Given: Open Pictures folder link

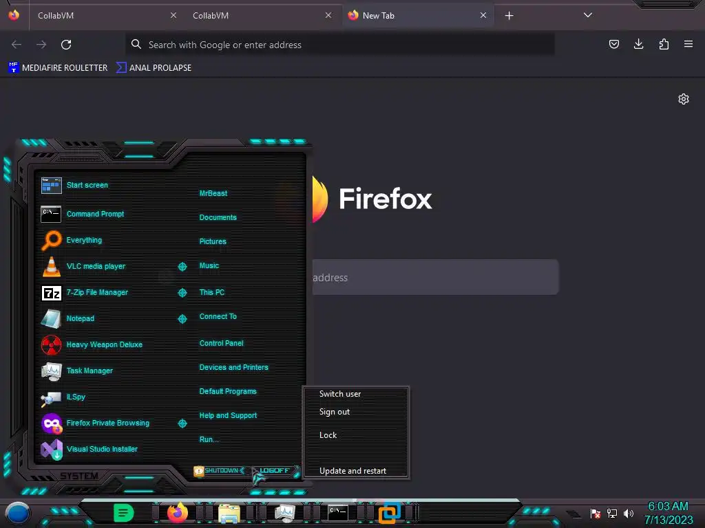Looking at the screenshot, I should [213, 241].
